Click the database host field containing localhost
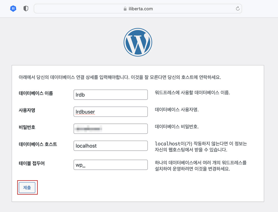278x212 pixels. [110, 146]
